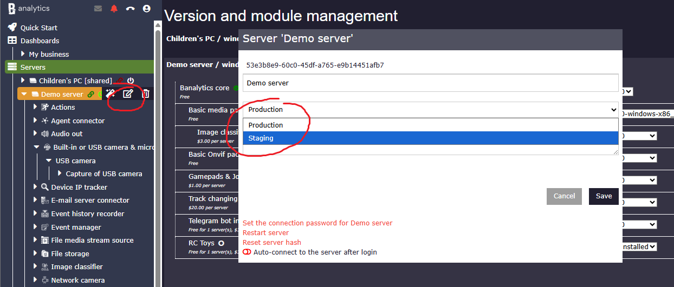
Task: Collapse the Demo server tree node
Action: pos(24,94)
